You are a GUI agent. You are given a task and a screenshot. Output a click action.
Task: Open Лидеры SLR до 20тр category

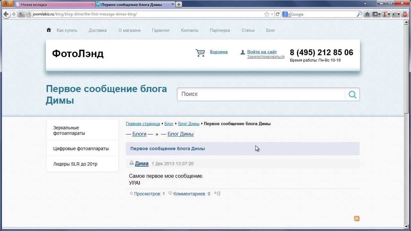tap(83, 164)
